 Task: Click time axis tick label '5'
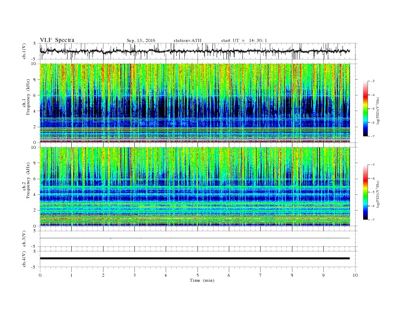(197, 275)
